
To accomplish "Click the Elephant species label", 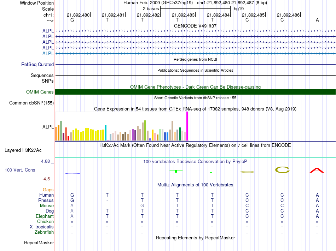I will click(x=45, y=216).
